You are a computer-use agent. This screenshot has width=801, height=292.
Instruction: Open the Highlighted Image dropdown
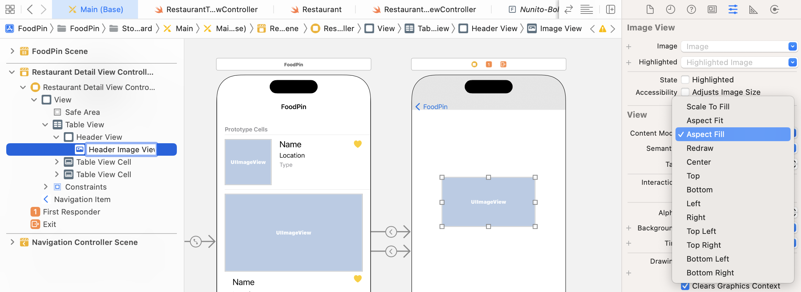click(792, 62)
